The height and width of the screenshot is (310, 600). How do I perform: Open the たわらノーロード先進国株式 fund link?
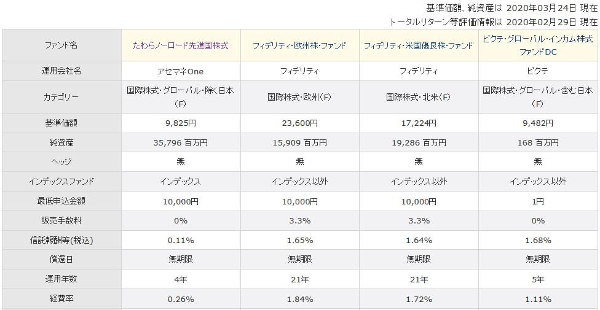point(181,45)
